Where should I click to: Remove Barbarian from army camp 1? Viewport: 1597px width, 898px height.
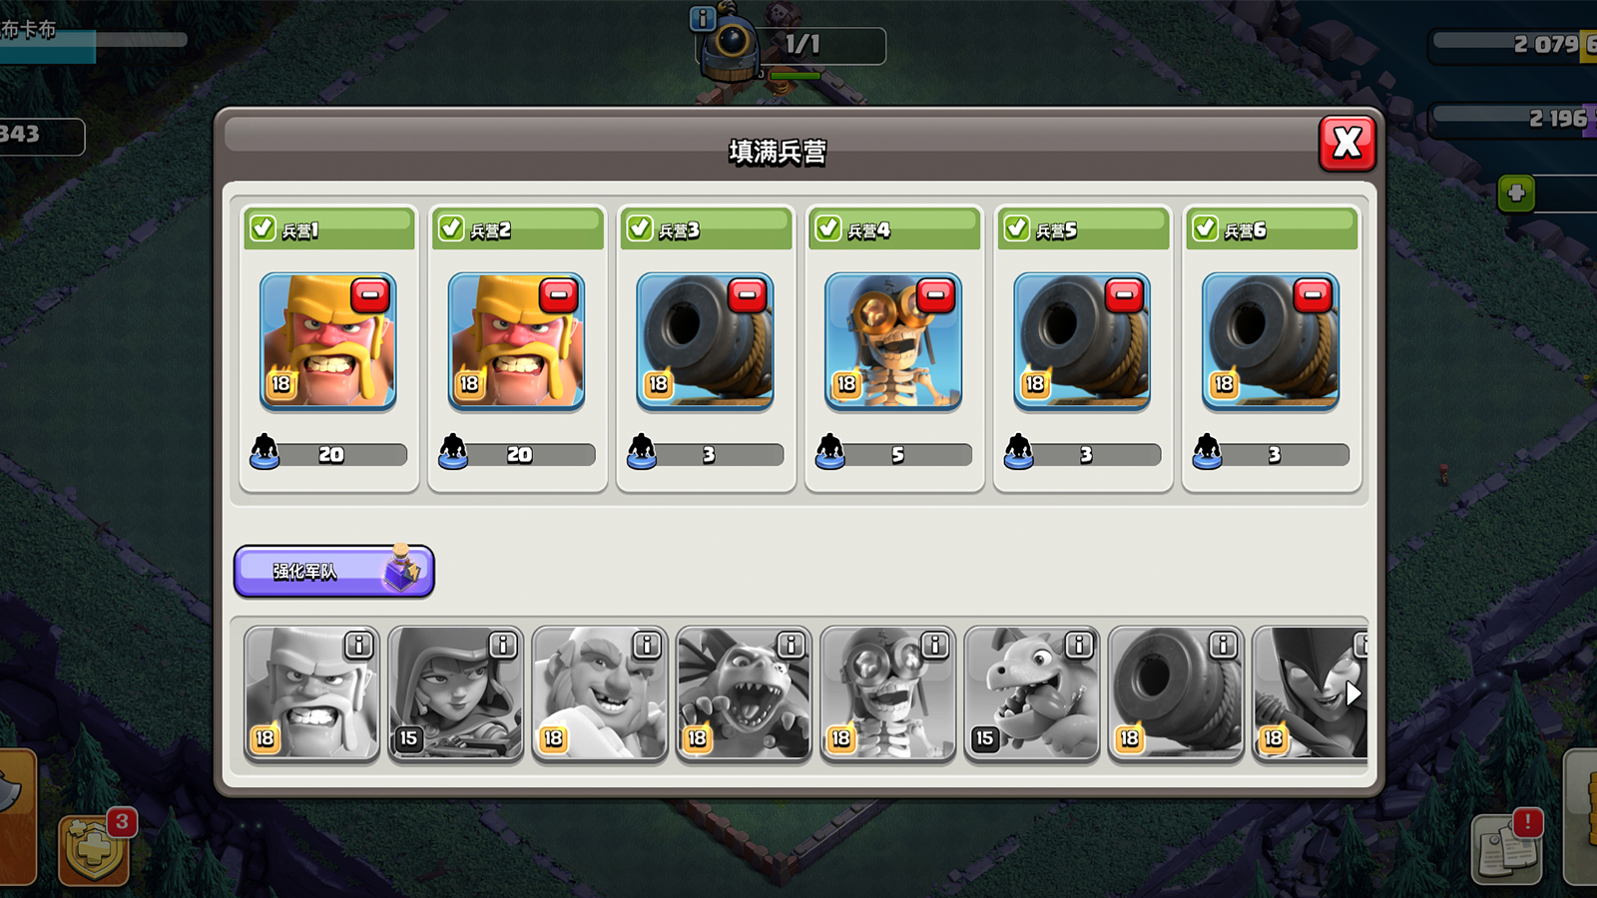click(370, 296)
